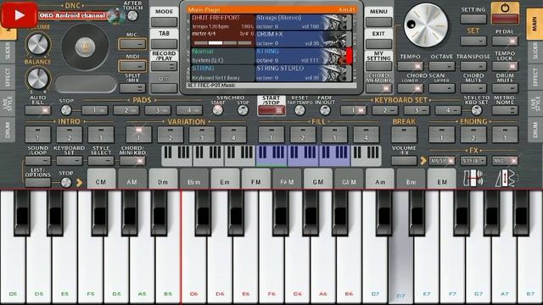This screenshot has width=543, height=305.
Task: Expand FX panel with the yellow arrow
Action: tap(423, 161)
